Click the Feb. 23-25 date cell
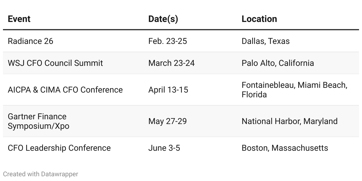 (x=168, y=41)
